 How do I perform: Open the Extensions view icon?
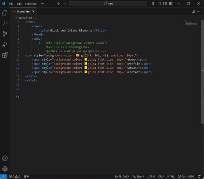point(5,55)
